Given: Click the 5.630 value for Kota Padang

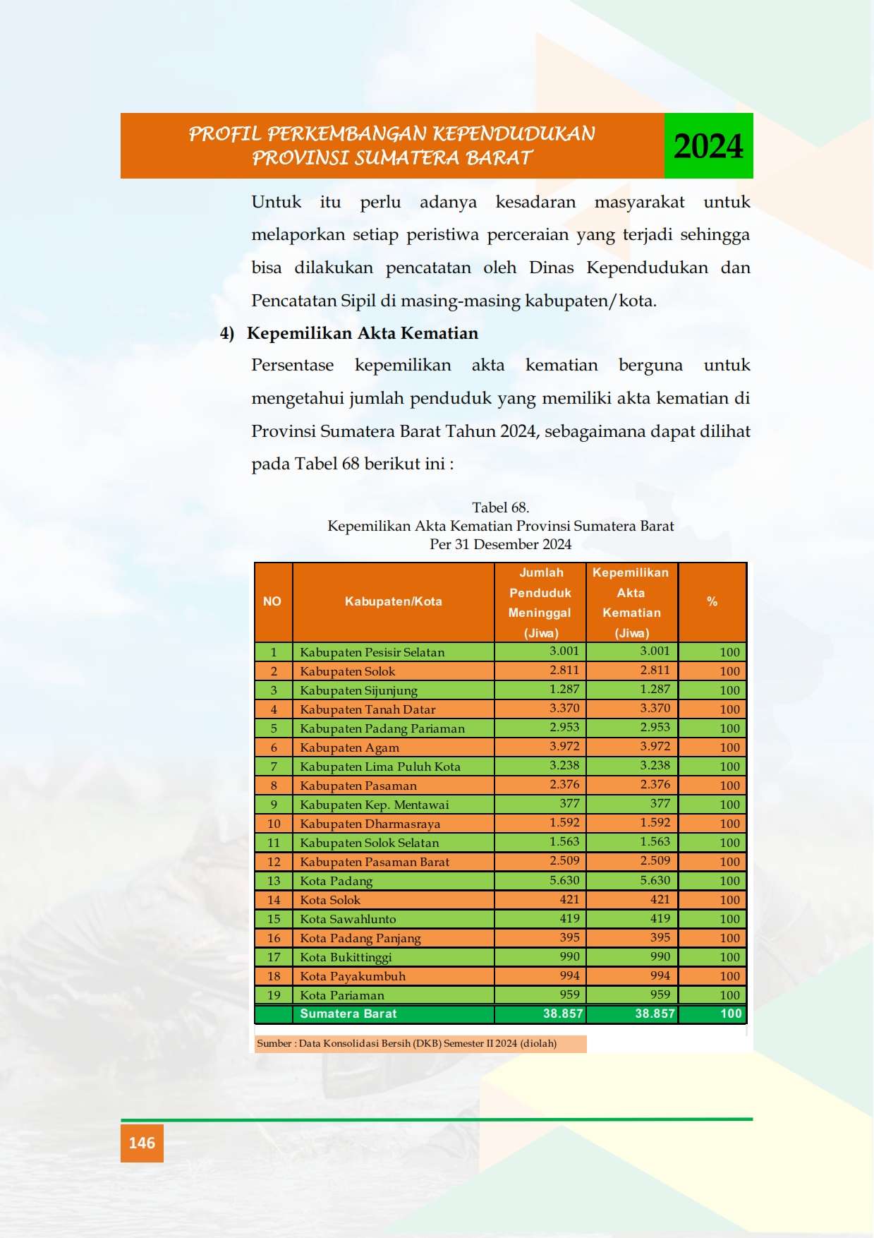Looking at the screenshot, I should [x=564, y=880].
